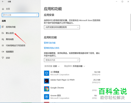Click 管理应用执行别名 link
The height and width of the screenshot is (103, 131).
(x=52, y=48)
